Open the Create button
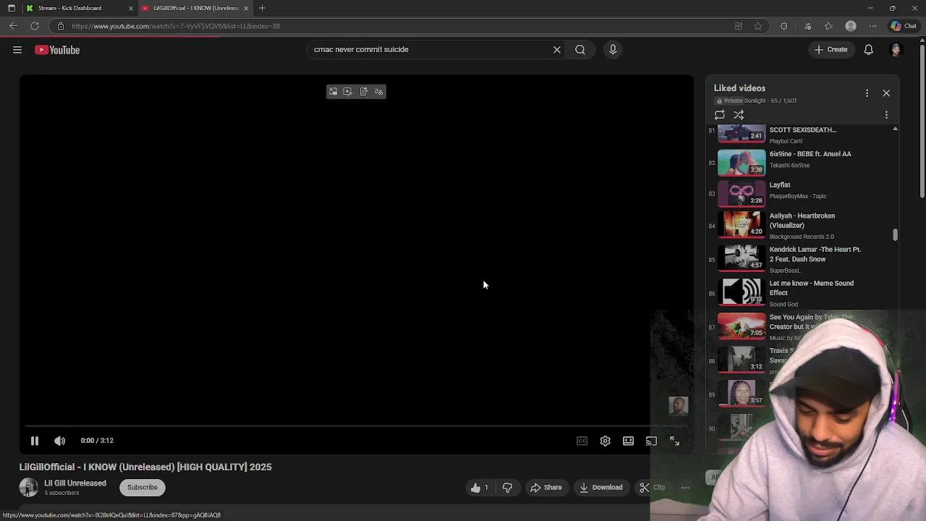Image resolution: width=926 pixels, height=521 pixels. click(831, 50)
